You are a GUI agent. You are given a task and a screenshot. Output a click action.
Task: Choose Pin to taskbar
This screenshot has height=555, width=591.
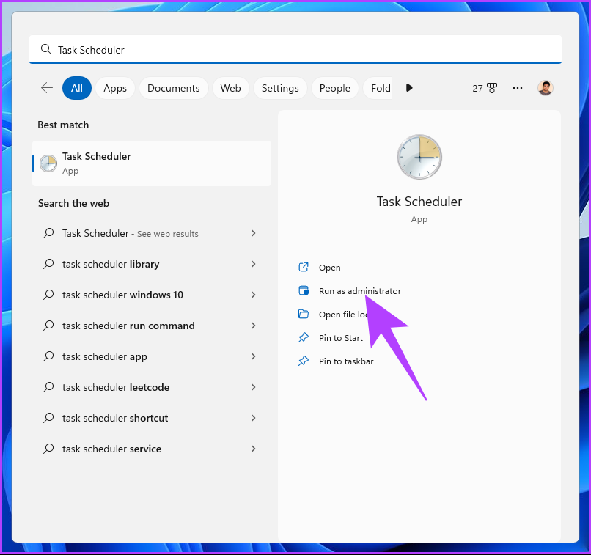(x=346, y=361)
